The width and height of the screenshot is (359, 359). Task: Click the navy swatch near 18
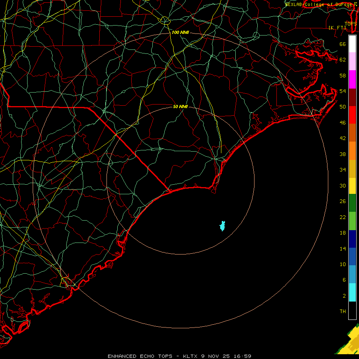click(x=352, y=239)
